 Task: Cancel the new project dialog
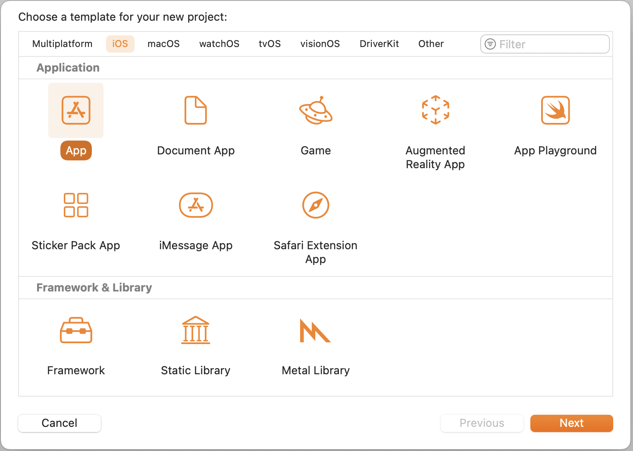(x=60, y=423)
